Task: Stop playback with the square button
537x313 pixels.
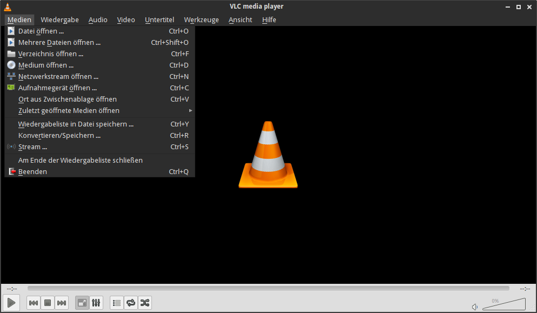Action: tap(48, 303)
